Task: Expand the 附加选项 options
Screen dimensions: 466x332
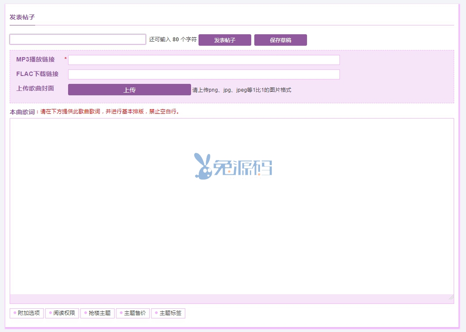Action: click(27, 313)
